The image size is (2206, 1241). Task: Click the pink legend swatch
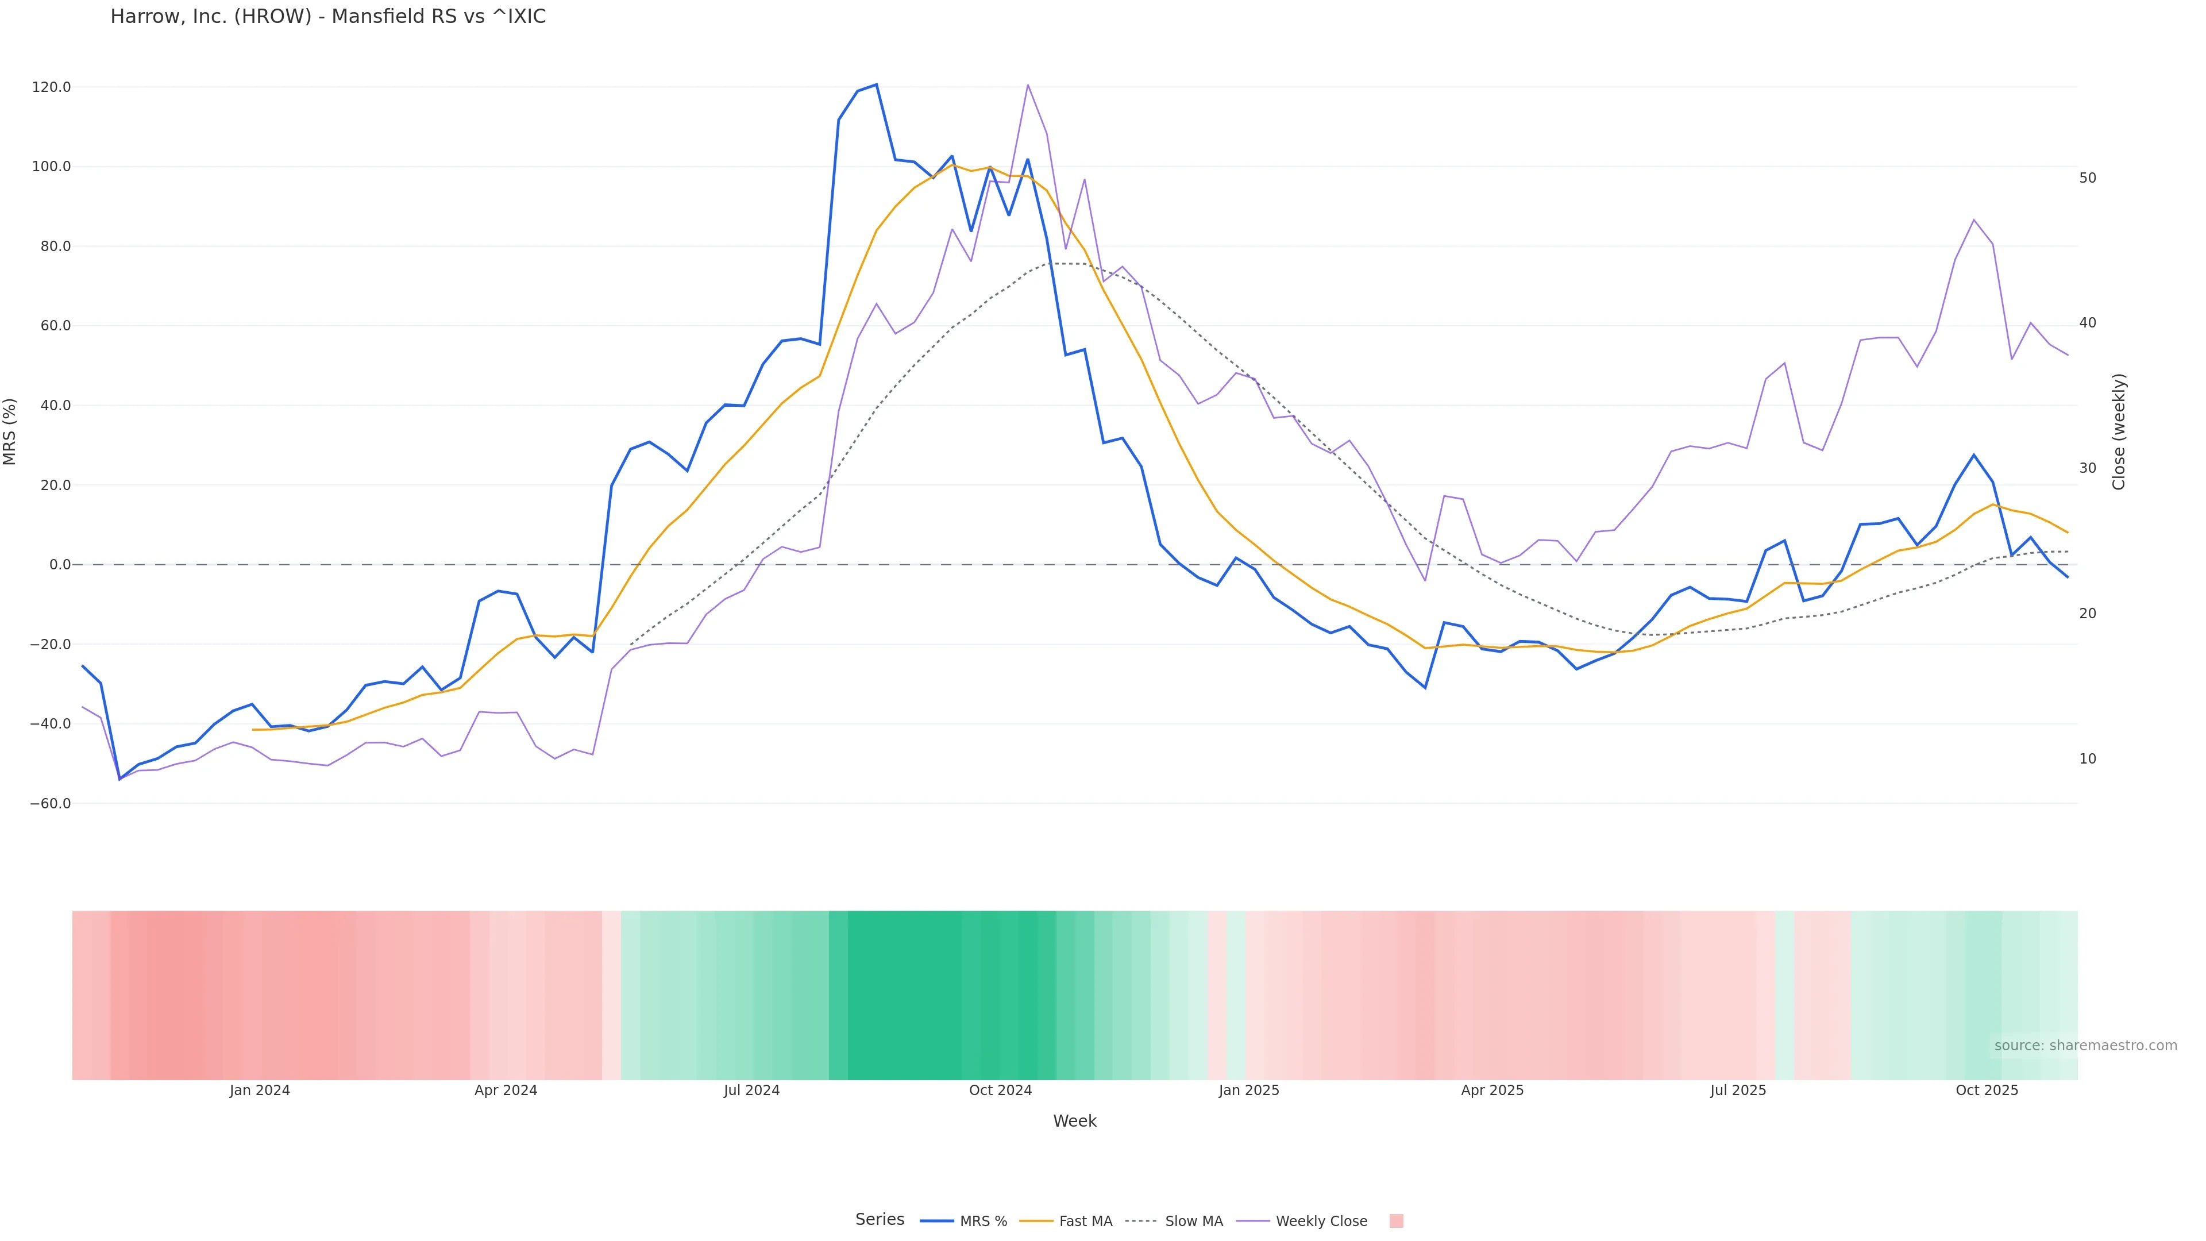[x=1396, y=1221]
